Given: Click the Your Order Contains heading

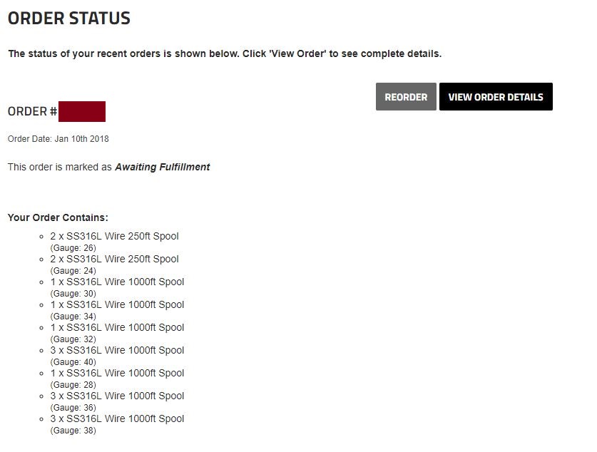Looking at the screenshot, I should [x=58, y=217].
